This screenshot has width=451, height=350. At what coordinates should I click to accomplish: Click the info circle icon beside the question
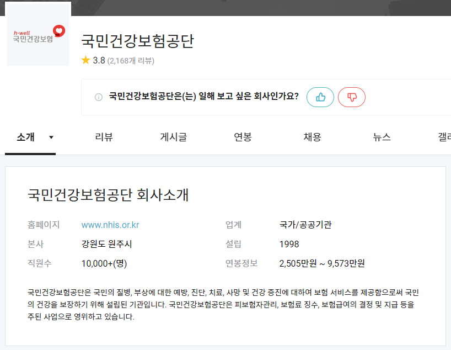pos(99,97)
